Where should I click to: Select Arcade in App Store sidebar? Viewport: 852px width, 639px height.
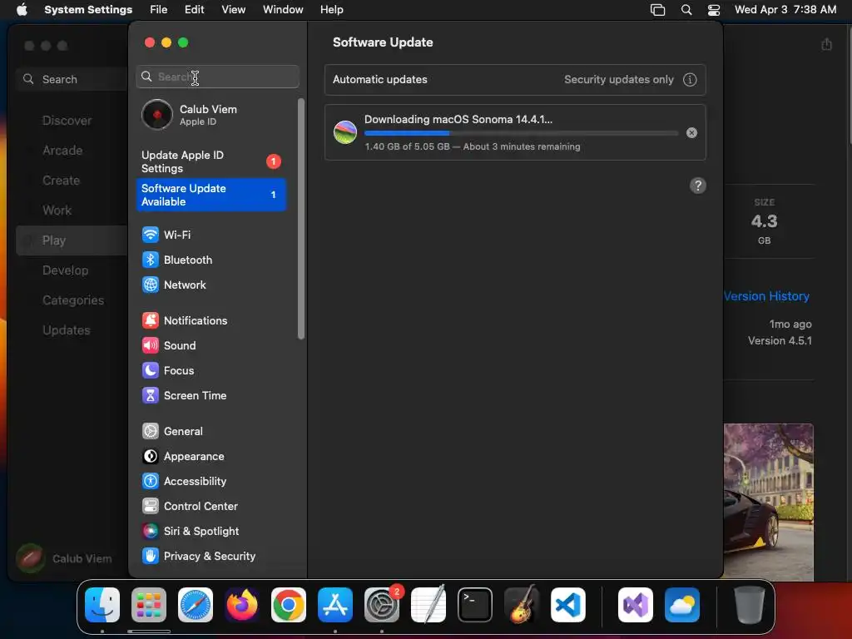[x=62, y=151]
